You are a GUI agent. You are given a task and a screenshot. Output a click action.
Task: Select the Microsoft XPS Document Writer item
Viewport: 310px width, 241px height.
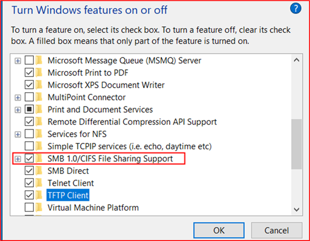point(106,85)
